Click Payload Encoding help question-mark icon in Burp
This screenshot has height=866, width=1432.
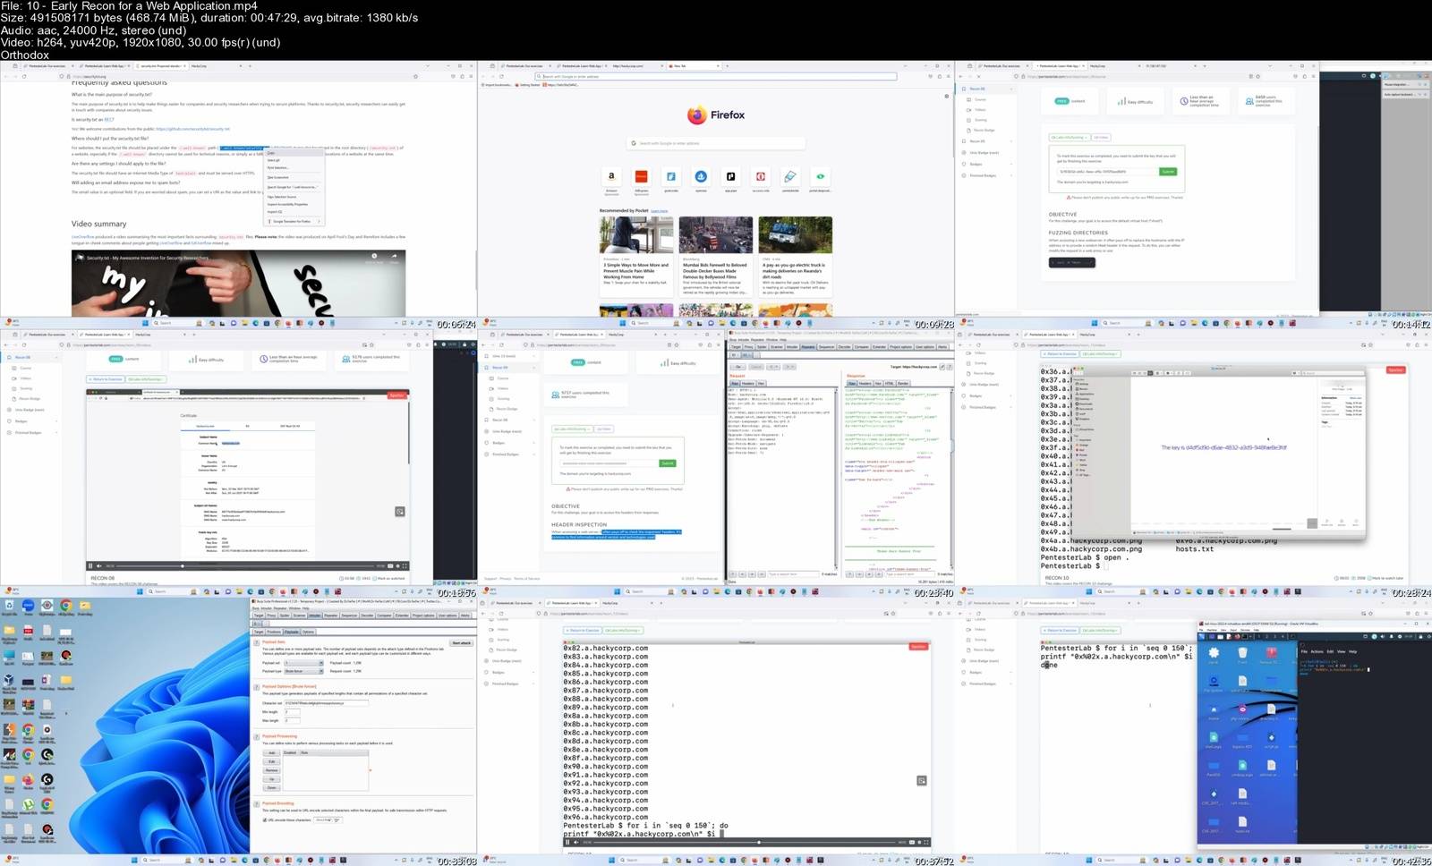coord(257,803)
